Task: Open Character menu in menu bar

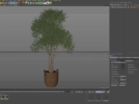Action: (x=39, y=1)
